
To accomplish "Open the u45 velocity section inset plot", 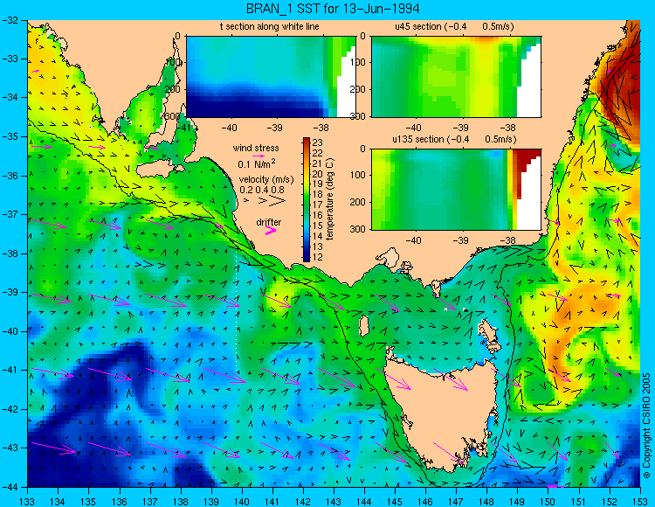I will (456, 77).
